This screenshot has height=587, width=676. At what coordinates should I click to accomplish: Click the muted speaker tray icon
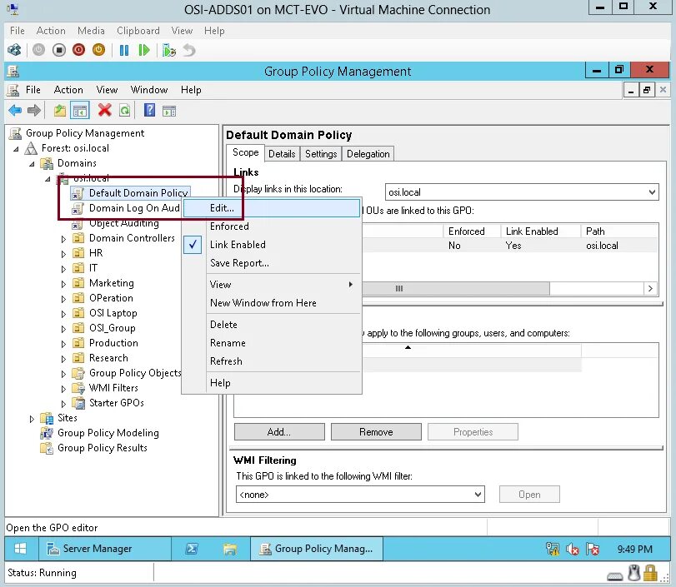pyautogui.click(x=573, y=549)
